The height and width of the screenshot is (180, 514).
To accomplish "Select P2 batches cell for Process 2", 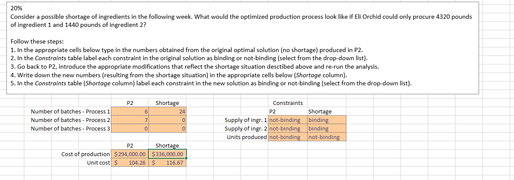I will pyautogui.click(x=130, y=120).
